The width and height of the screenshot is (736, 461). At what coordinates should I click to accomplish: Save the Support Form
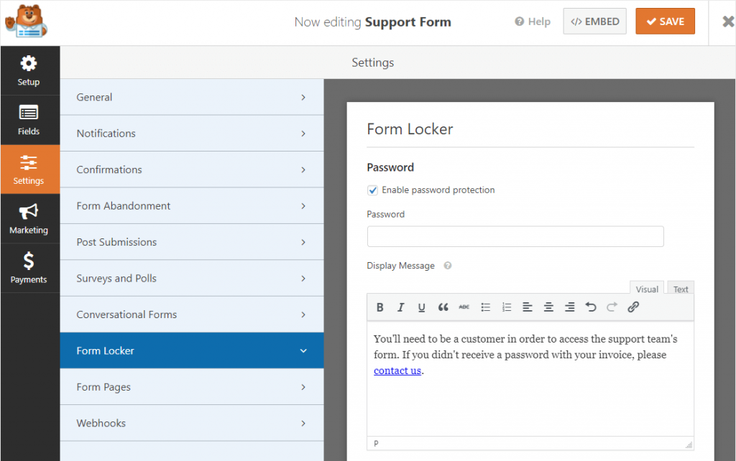pos(665,21)
